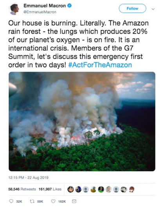Click the reply speech bubble icon
164x211 pixels.
[11, 201]
